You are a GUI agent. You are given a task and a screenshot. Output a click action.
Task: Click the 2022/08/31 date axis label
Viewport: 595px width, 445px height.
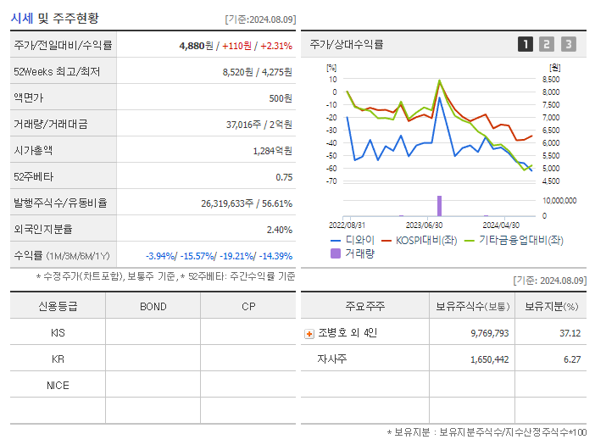pos(347,225)
